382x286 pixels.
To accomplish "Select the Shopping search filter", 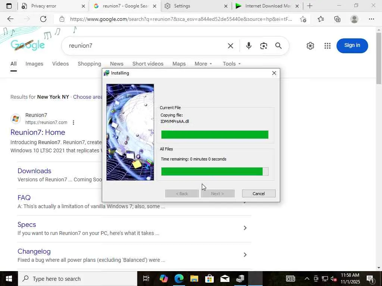I will pyautogui.click(x=90, y=64).
